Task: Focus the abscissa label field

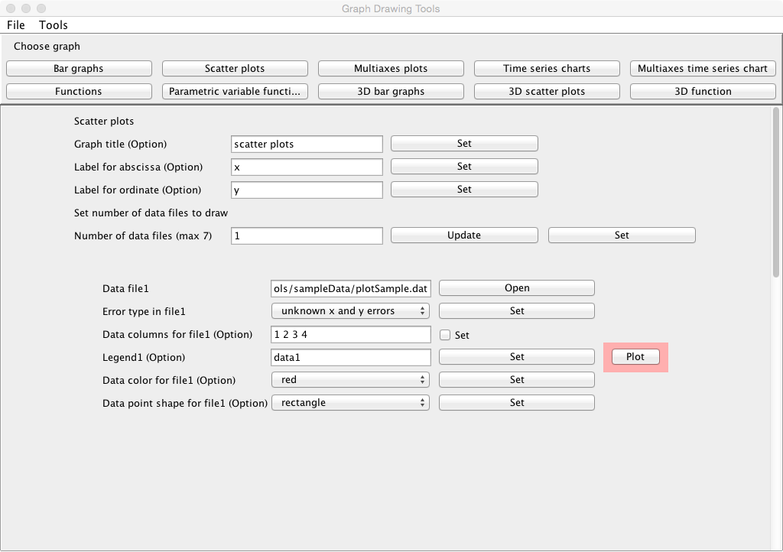Action: [x=307, y=167]
